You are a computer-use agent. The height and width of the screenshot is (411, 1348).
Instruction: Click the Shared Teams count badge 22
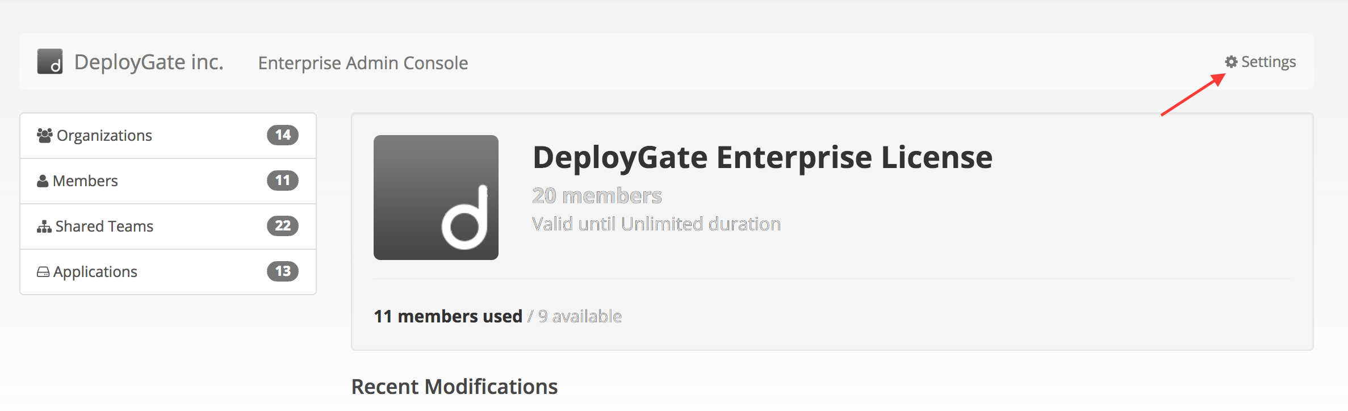click(283, 226)
